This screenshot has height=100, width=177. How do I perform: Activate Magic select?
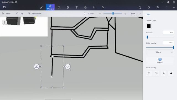pyautogui.click(x=35, y=14)
